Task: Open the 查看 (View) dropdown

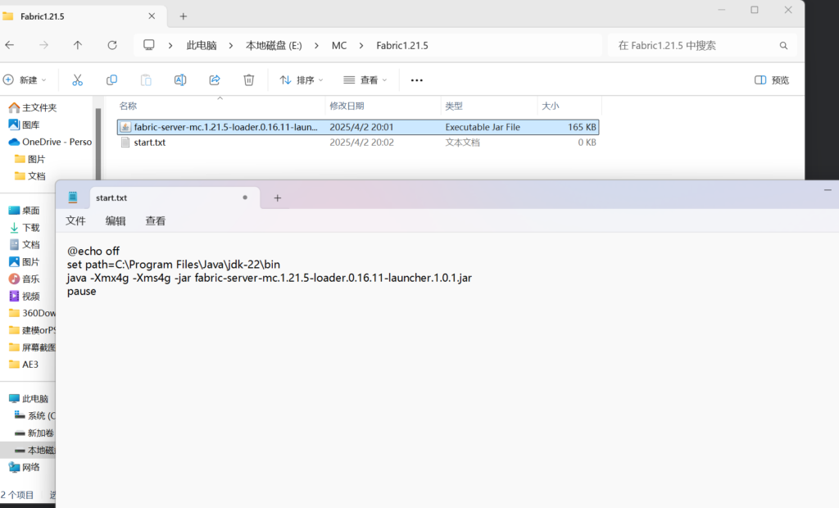Action: (365, 79)
